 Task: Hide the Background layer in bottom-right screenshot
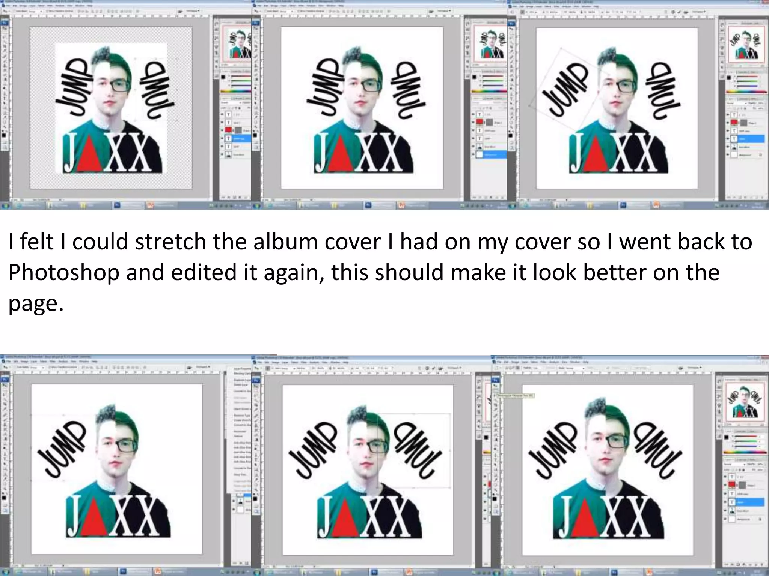click(x=725, y=519)
